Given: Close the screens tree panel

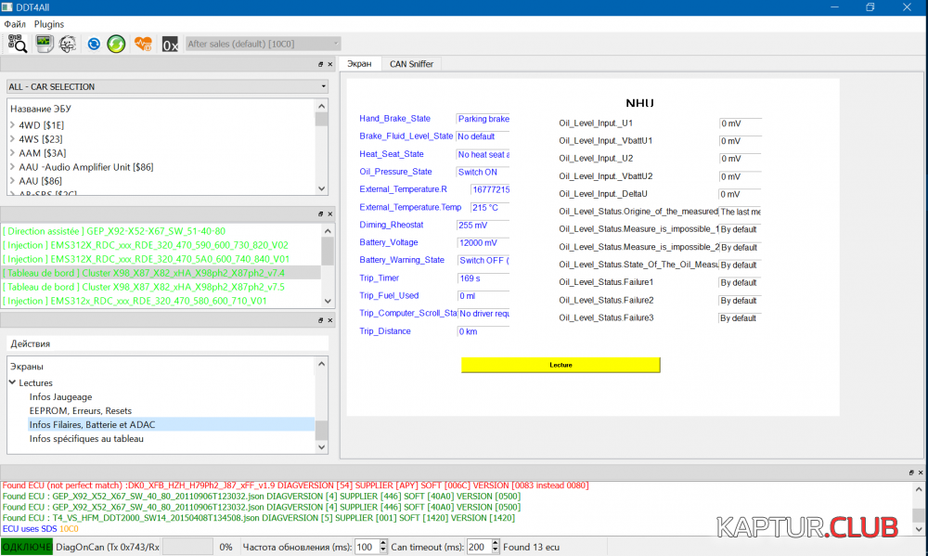Looking at the screenshot, I should pos(330,320).
